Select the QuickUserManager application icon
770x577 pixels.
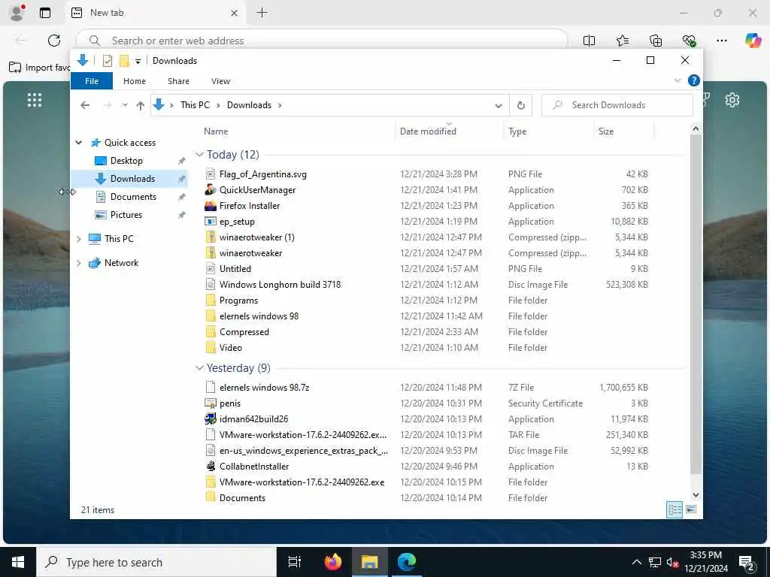coord(211,190)
